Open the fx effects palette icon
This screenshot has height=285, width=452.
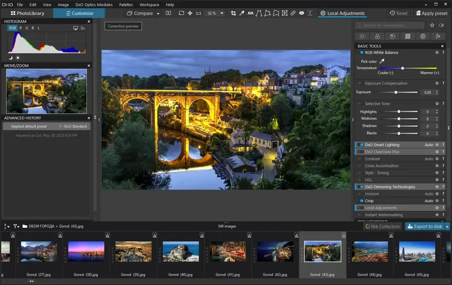pos(438,36)
